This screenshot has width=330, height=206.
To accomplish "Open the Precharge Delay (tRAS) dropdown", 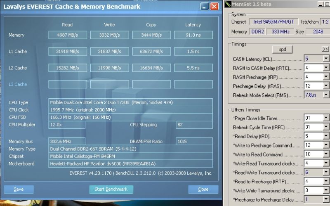I will pos(326,86).
